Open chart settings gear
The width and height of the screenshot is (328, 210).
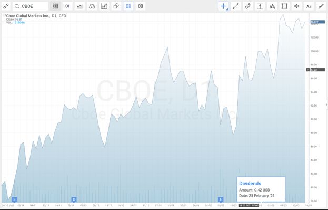pos(141,6)
